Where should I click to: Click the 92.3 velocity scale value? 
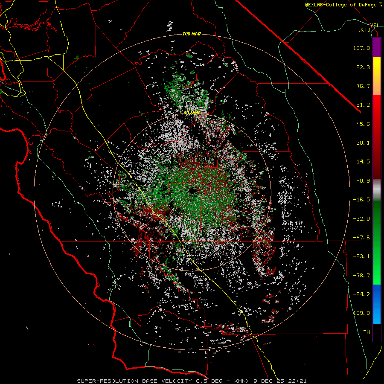(x=363, y=67)
